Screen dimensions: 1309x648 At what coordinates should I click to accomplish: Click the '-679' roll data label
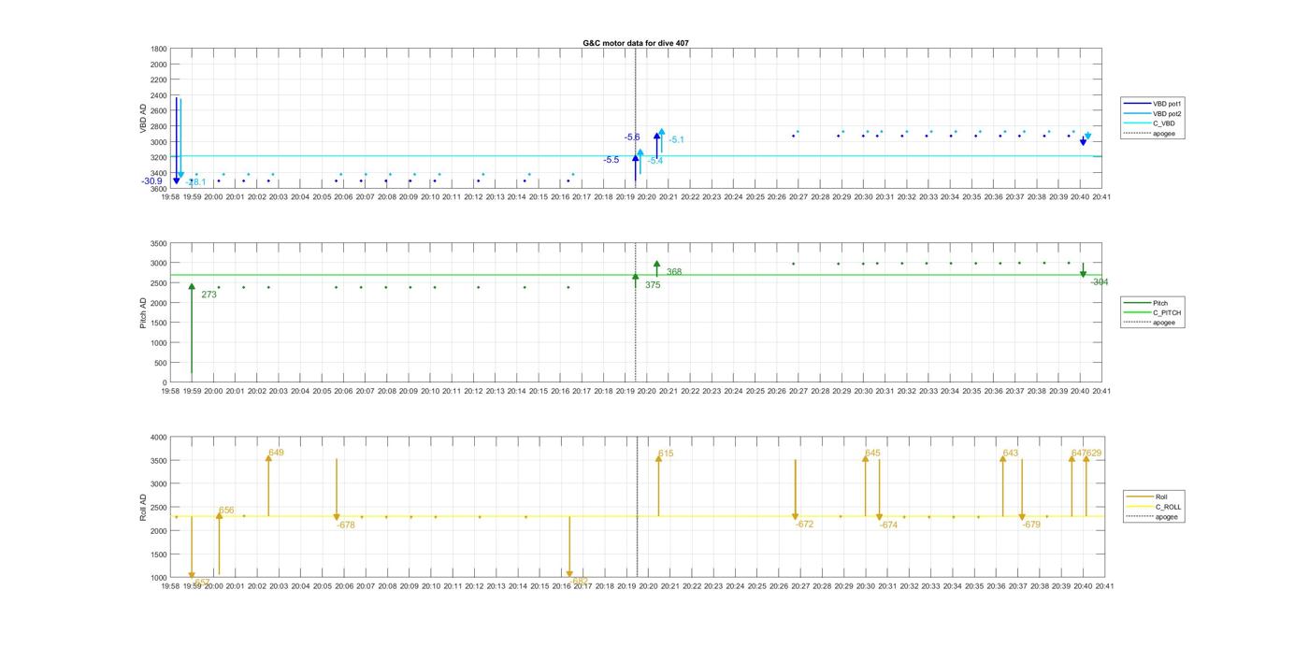tap(1031, 526)
